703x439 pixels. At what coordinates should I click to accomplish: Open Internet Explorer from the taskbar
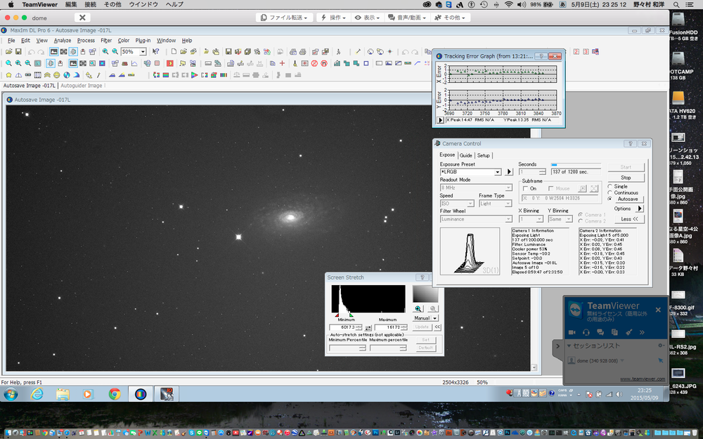37,394
